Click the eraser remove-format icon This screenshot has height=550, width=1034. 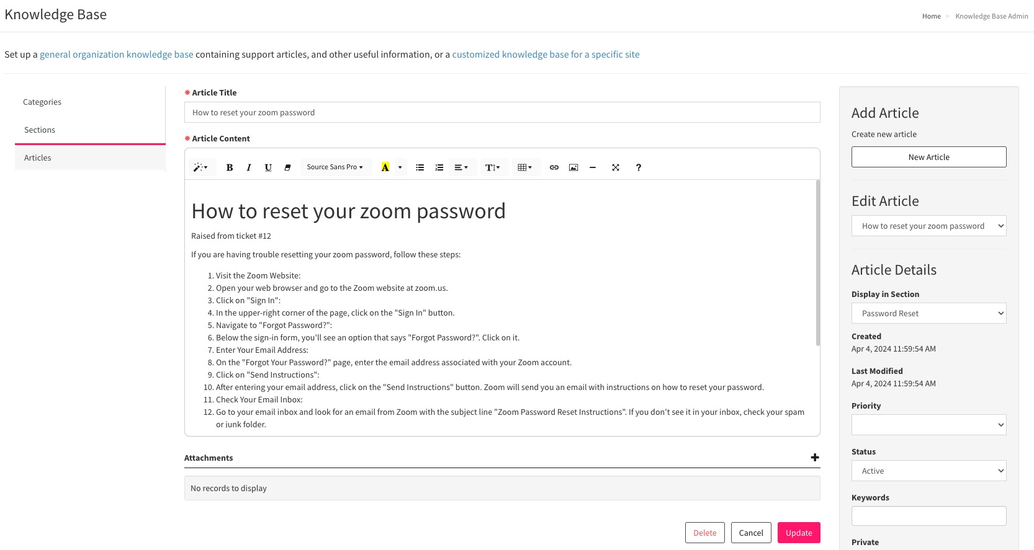pyautogui.click(x=287, y=167)
